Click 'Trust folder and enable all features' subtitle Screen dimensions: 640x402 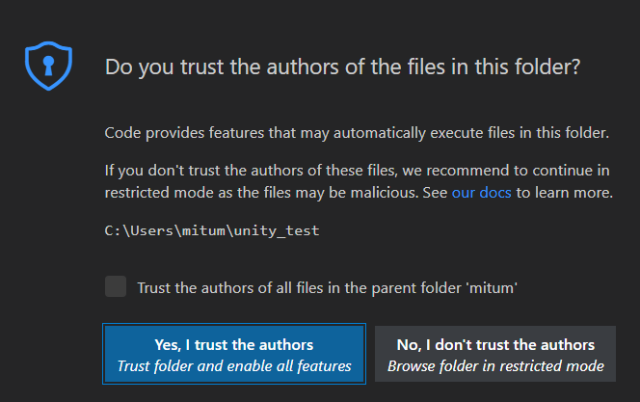234,366
